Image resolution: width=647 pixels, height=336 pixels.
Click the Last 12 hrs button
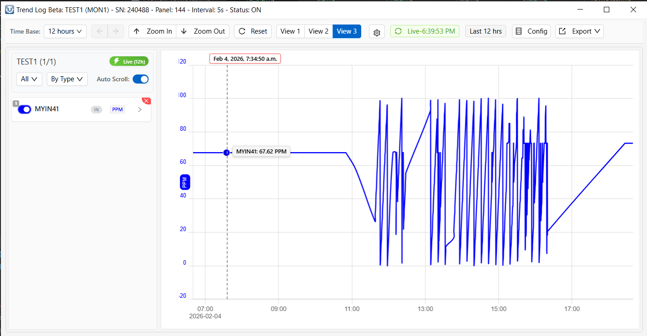(485, 31)
